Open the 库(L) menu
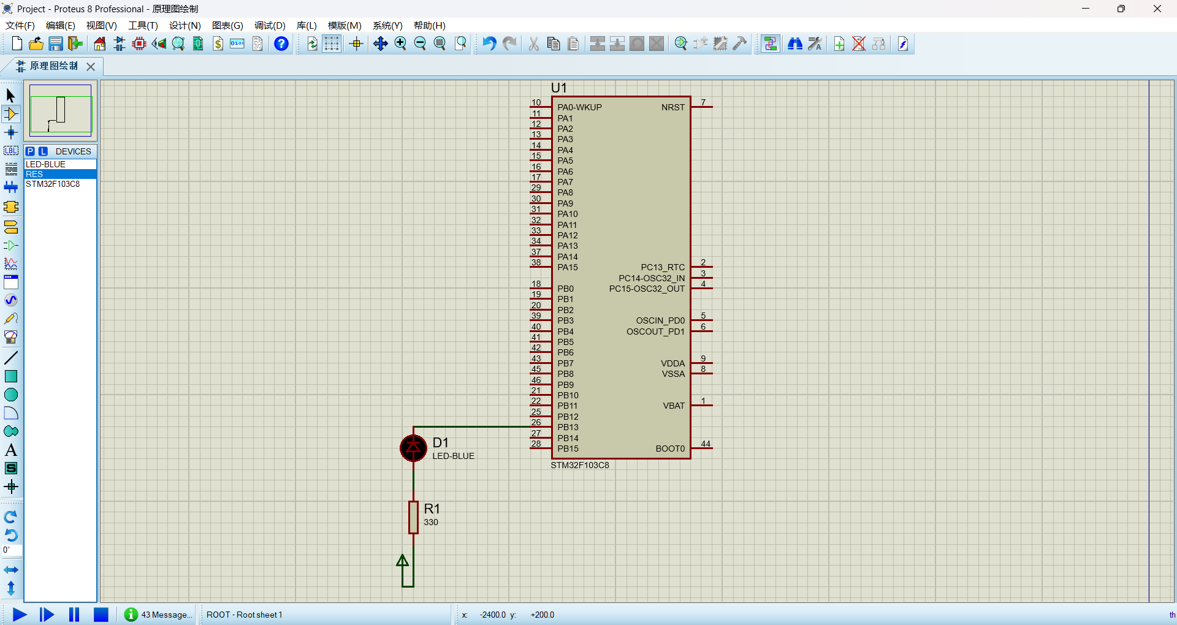Image resolution: width=1177 pixels, height=625 pixels. click(307, 26)
